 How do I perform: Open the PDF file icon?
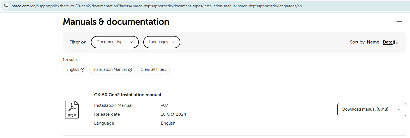point(72,110)
